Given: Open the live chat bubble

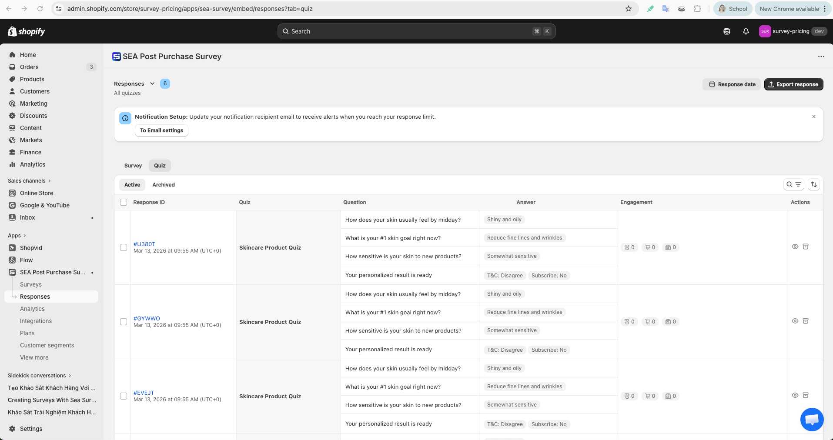Looking at the screenshot, I should (812, 420).
